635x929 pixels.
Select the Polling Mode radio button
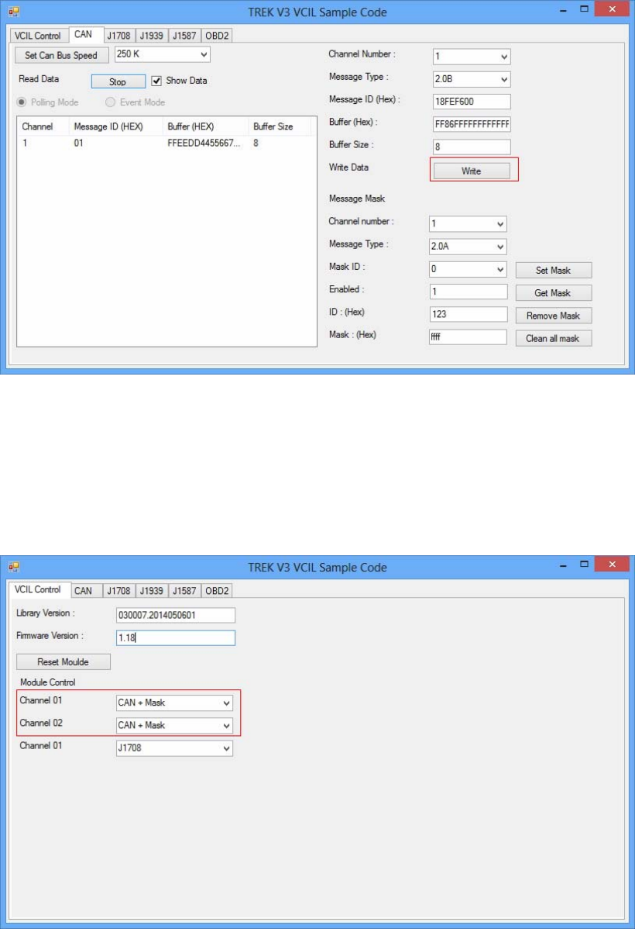22,102
